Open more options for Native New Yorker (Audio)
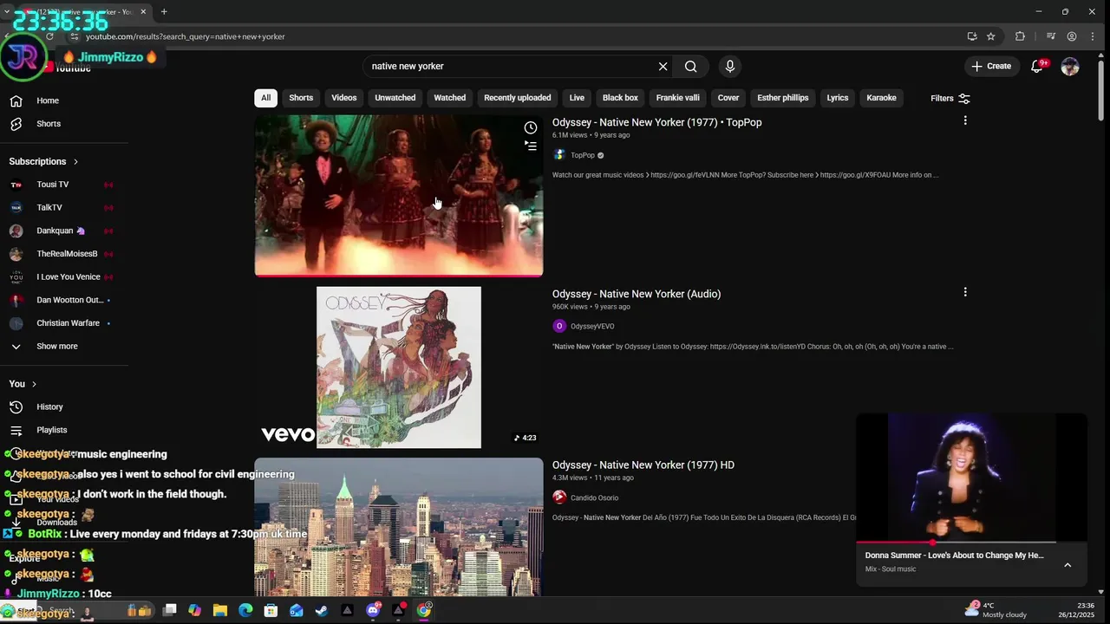This screenshot has height=624, width=1110. tap(965, 293)
